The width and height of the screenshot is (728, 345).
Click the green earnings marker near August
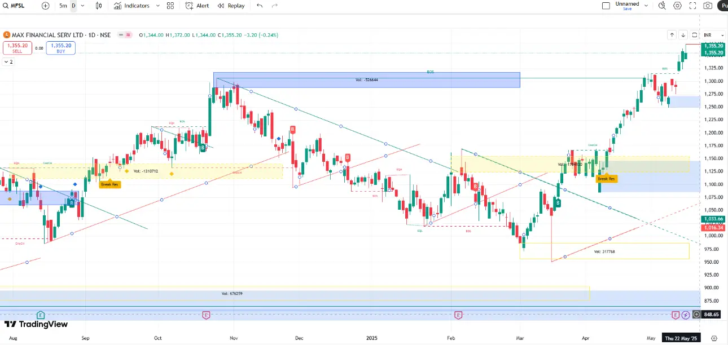tap(41, 315)
